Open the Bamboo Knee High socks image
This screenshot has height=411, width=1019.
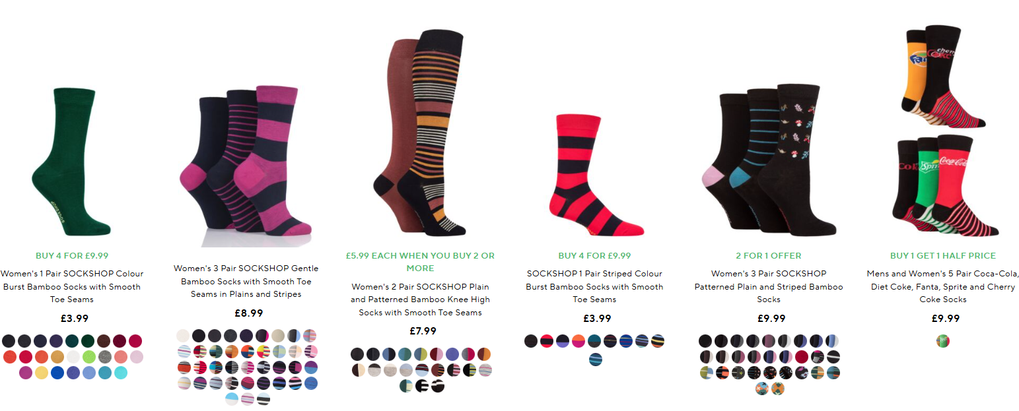click(x=420, y=132)
